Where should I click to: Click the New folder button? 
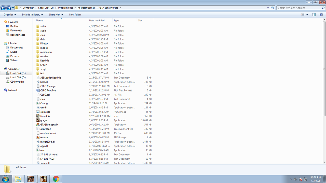click(x=75, y=15)
